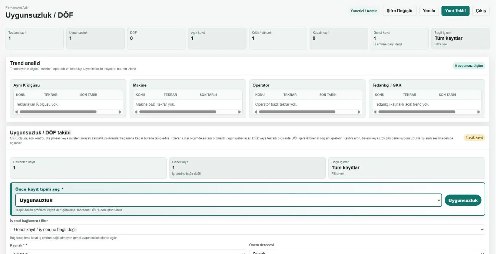Select the Yönetici / Admin role badge
This screenshot has width=496, height=254.
point(364,11)
